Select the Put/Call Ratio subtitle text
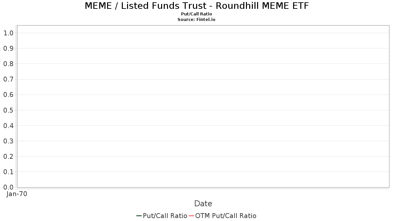Viewport: 393px width, 221px height. tap(196, 14)
